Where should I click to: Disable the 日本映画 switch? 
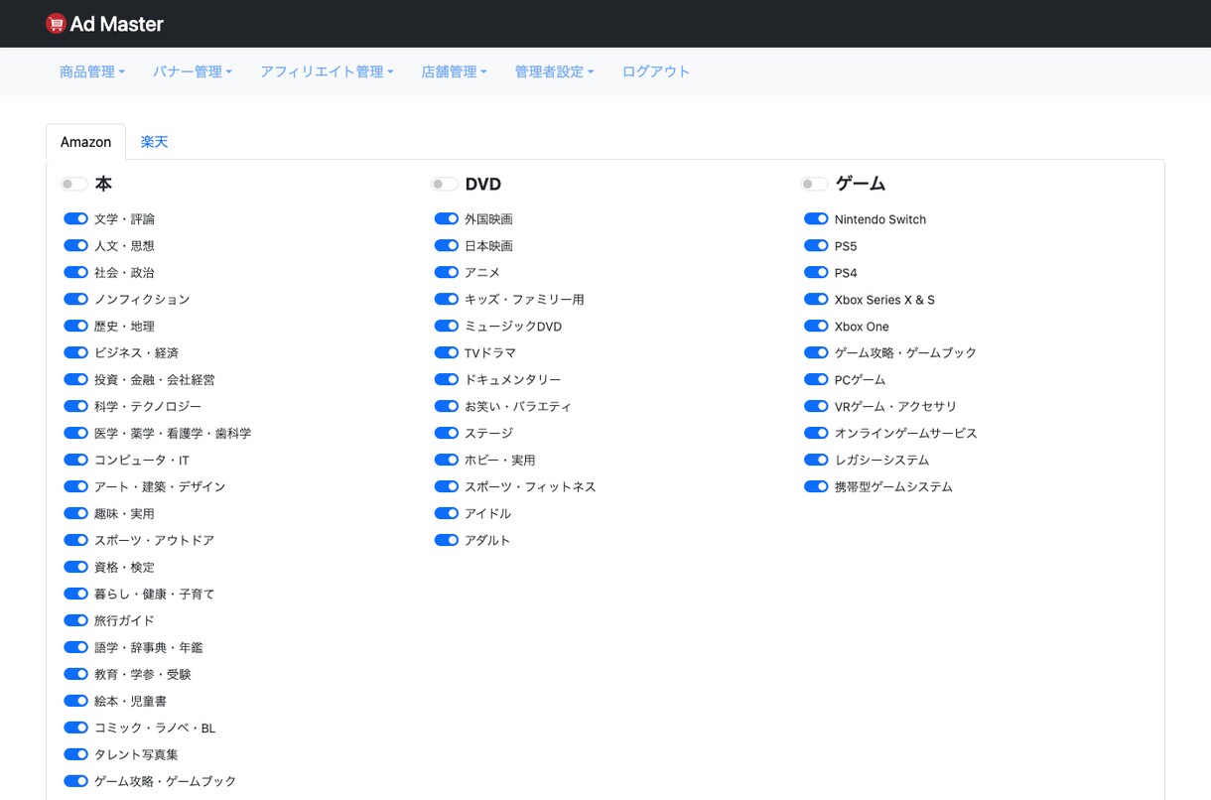click(x=447, y=245)
